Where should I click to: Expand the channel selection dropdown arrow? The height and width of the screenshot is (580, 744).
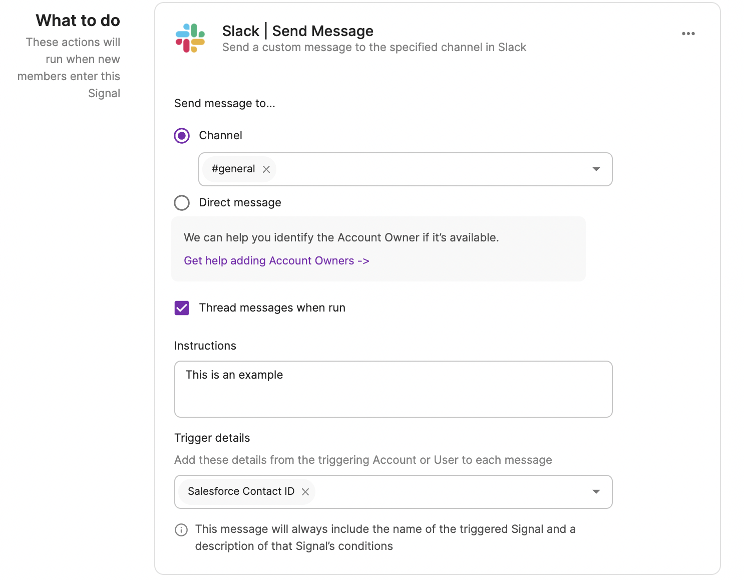596,169
